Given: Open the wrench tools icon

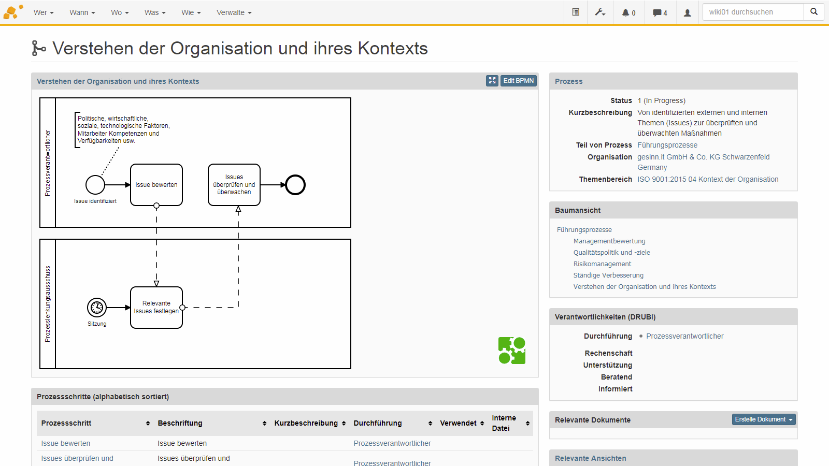Looking at the screenshot, I should pos(600,12).
